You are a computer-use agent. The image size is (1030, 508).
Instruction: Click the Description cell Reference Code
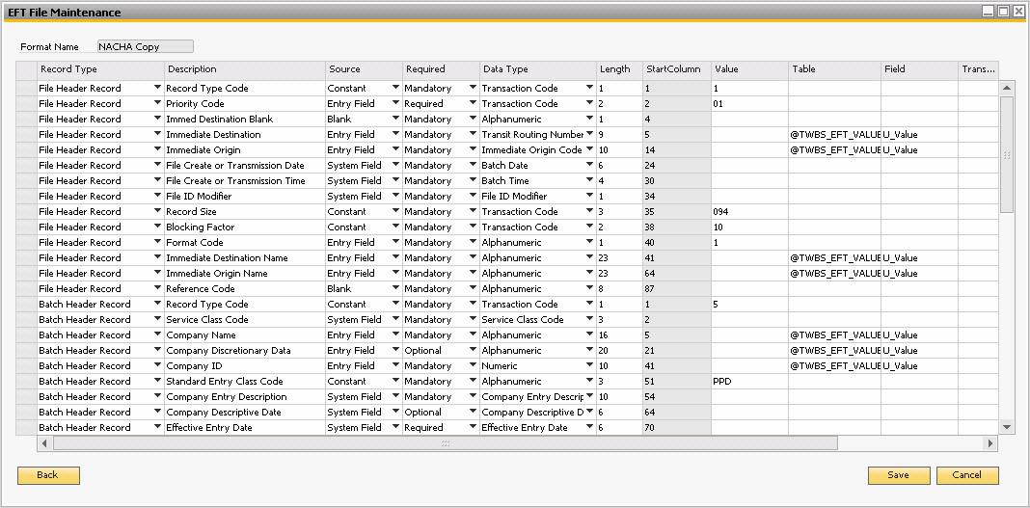245,289
